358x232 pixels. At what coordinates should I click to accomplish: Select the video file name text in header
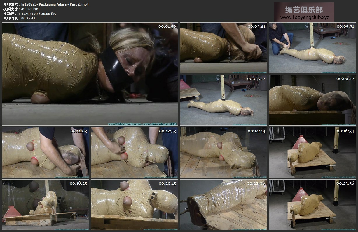click(55, 4)
